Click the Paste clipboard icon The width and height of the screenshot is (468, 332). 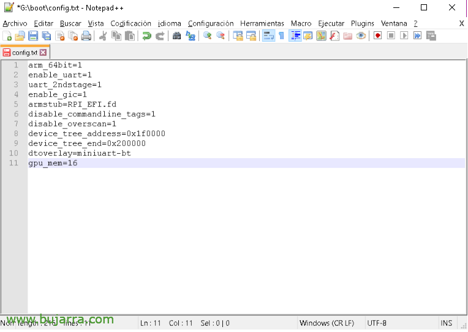[129, 36]
